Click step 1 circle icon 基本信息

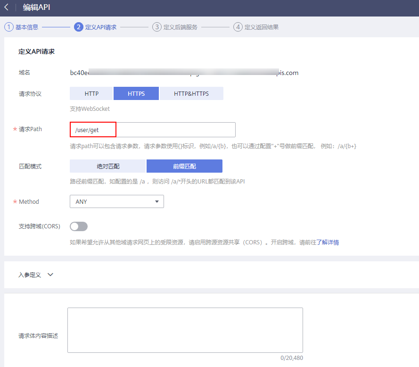pyautogui.click(x=9, y=27)
